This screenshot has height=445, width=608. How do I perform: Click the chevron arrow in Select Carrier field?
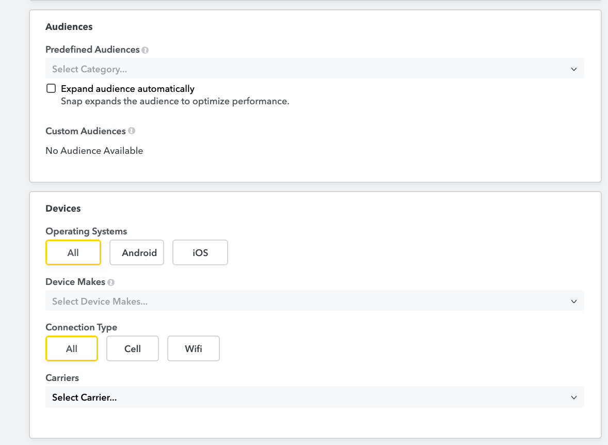[x=573, y=398]
